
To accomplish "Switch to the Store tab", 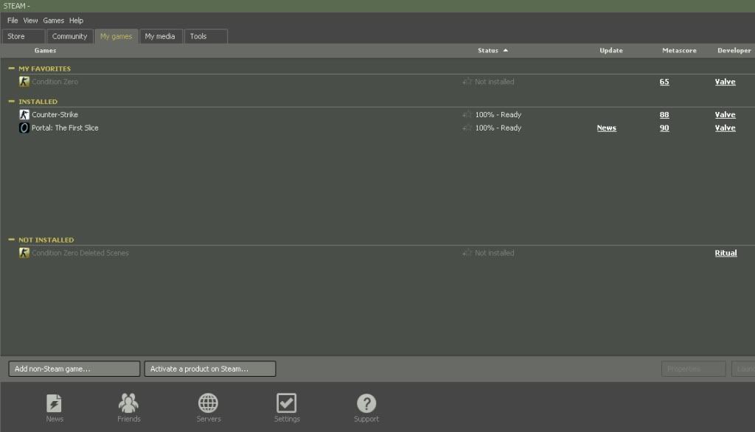I will click(24, 36).
